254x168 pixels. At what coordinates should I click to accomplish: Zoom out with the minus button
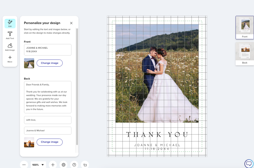24,165
